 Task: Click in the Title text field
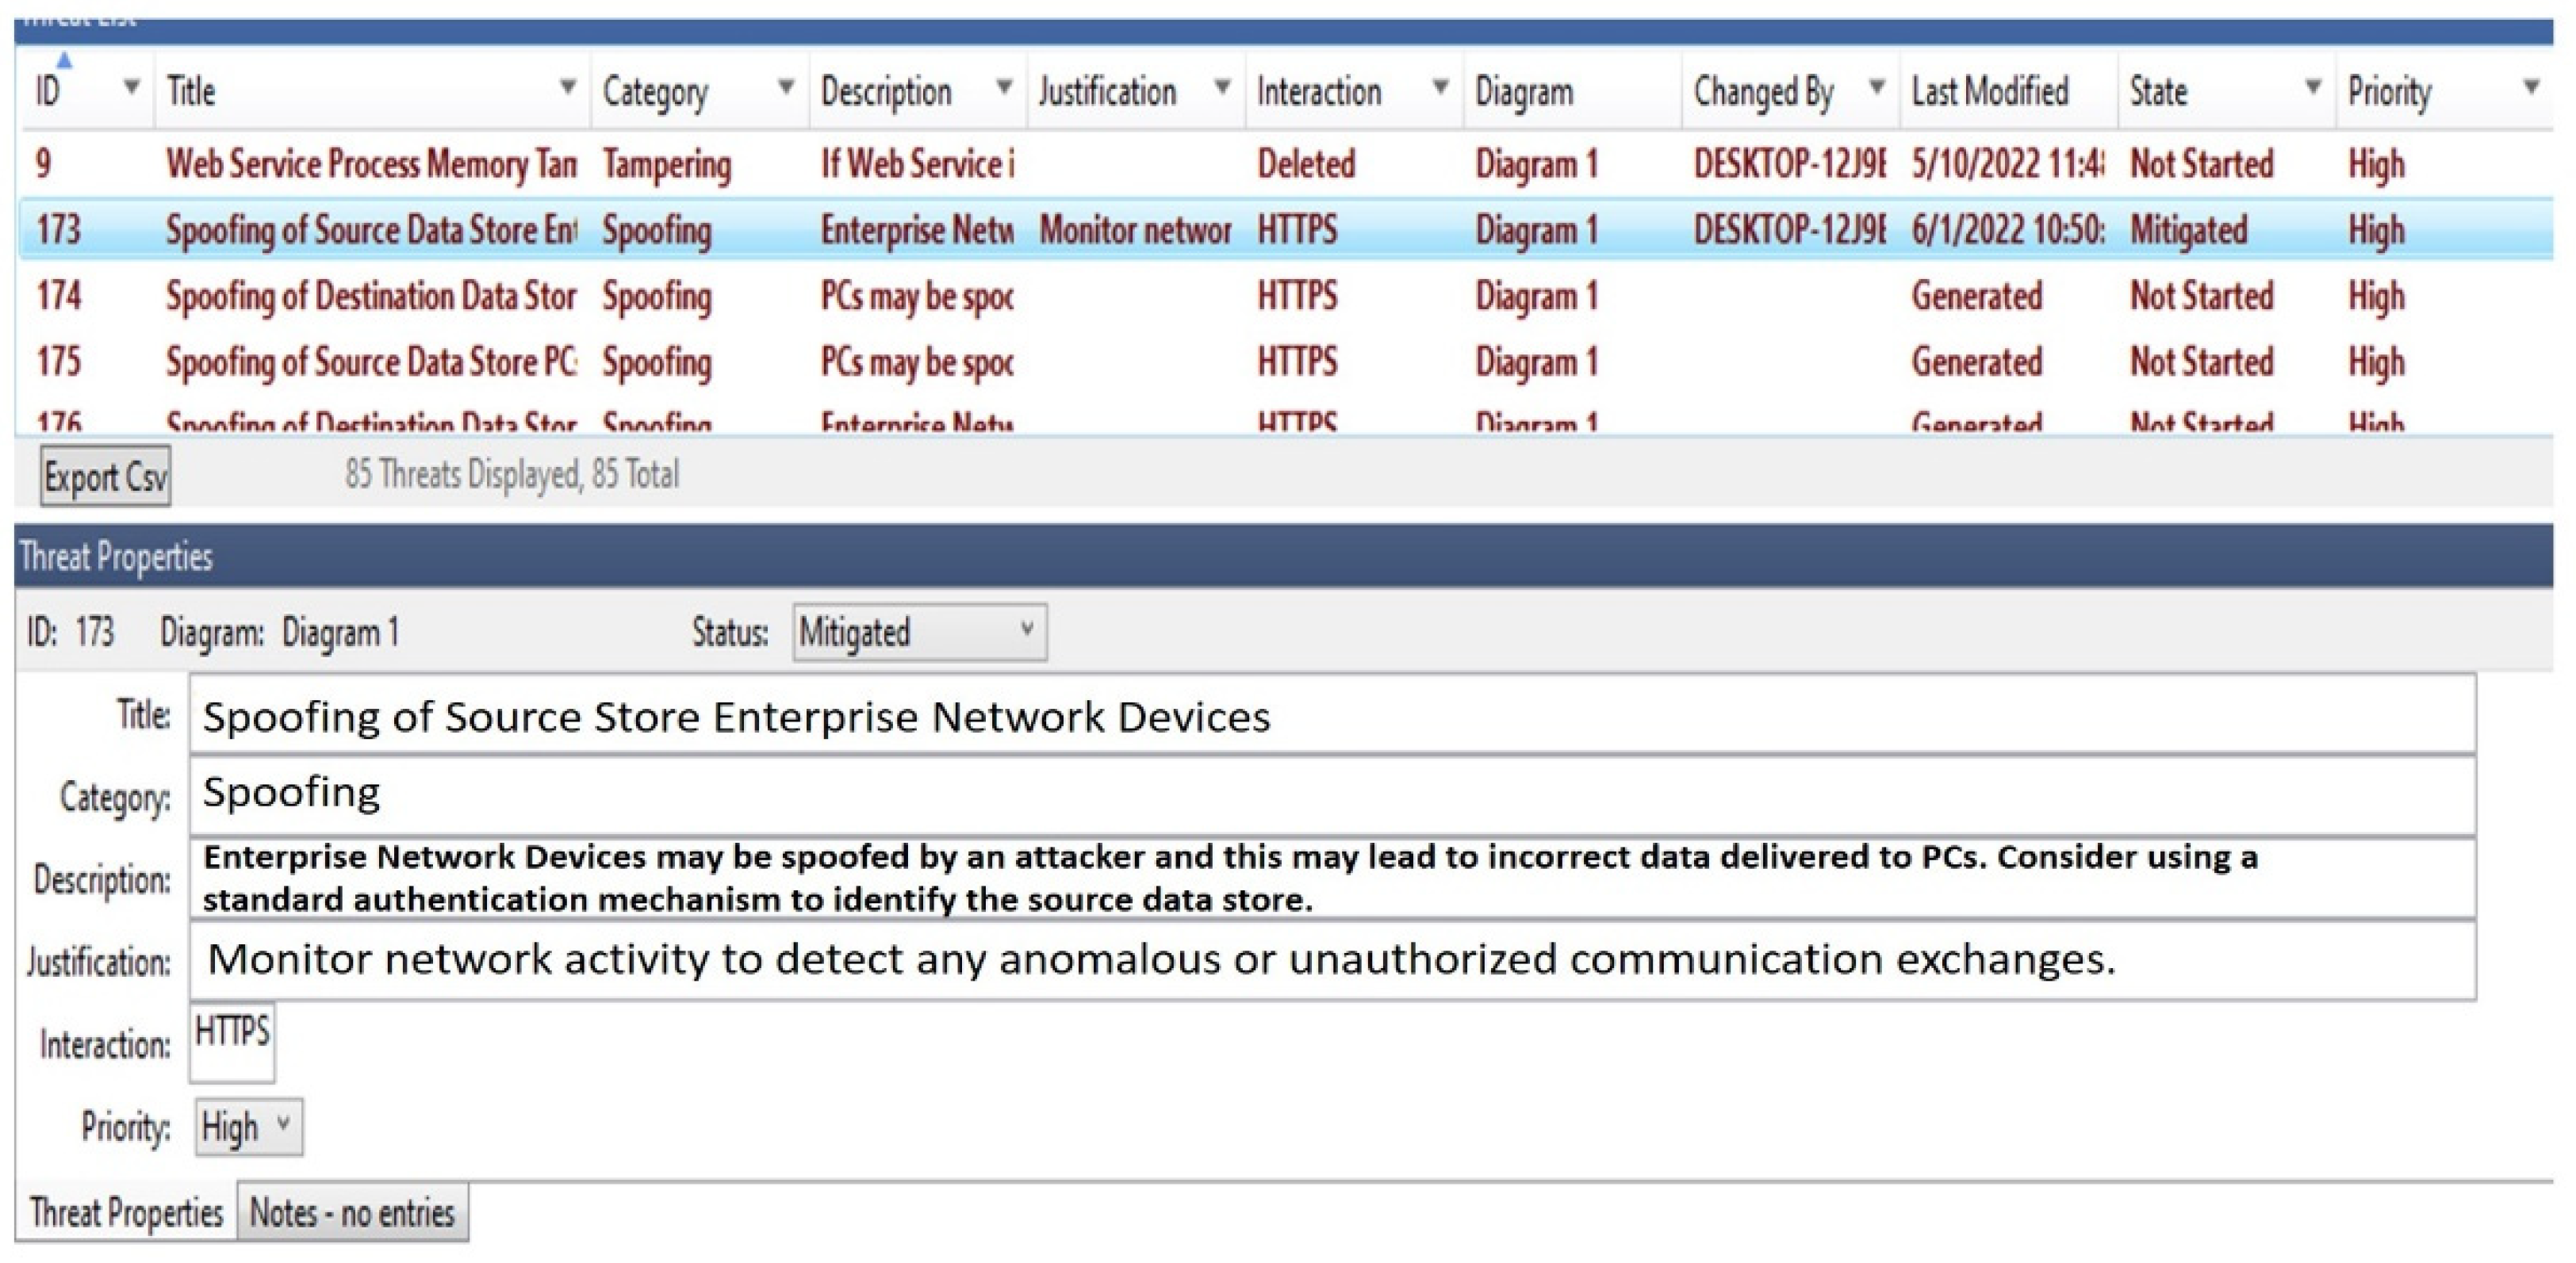point(1330,716)
